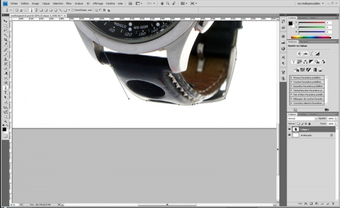The width and height of the screenshot is (340, 208).
Task: Click the add layer style fx button
Action: pyautogui.click(x=306, y=203)
